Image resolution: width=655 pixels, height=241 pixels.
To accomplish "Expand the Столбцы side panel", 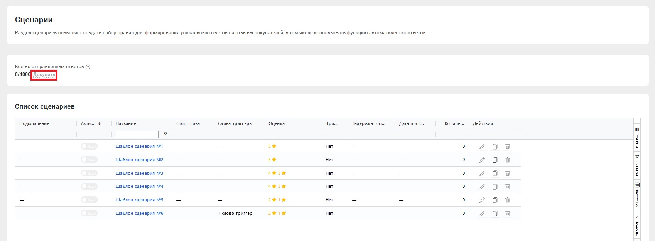I will coord(637,138).
